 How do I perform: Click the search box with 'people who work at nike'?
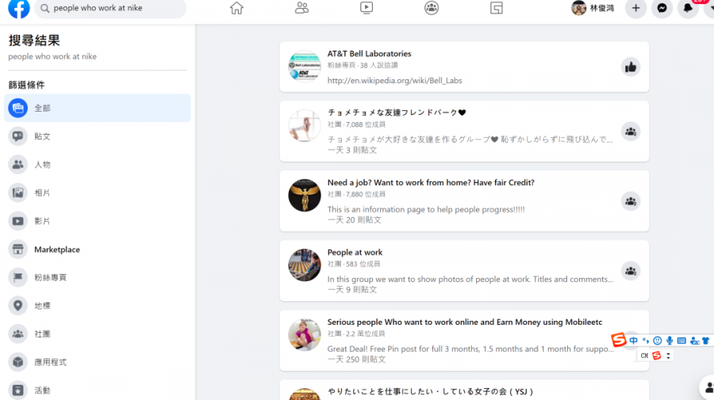click(110, 8)
